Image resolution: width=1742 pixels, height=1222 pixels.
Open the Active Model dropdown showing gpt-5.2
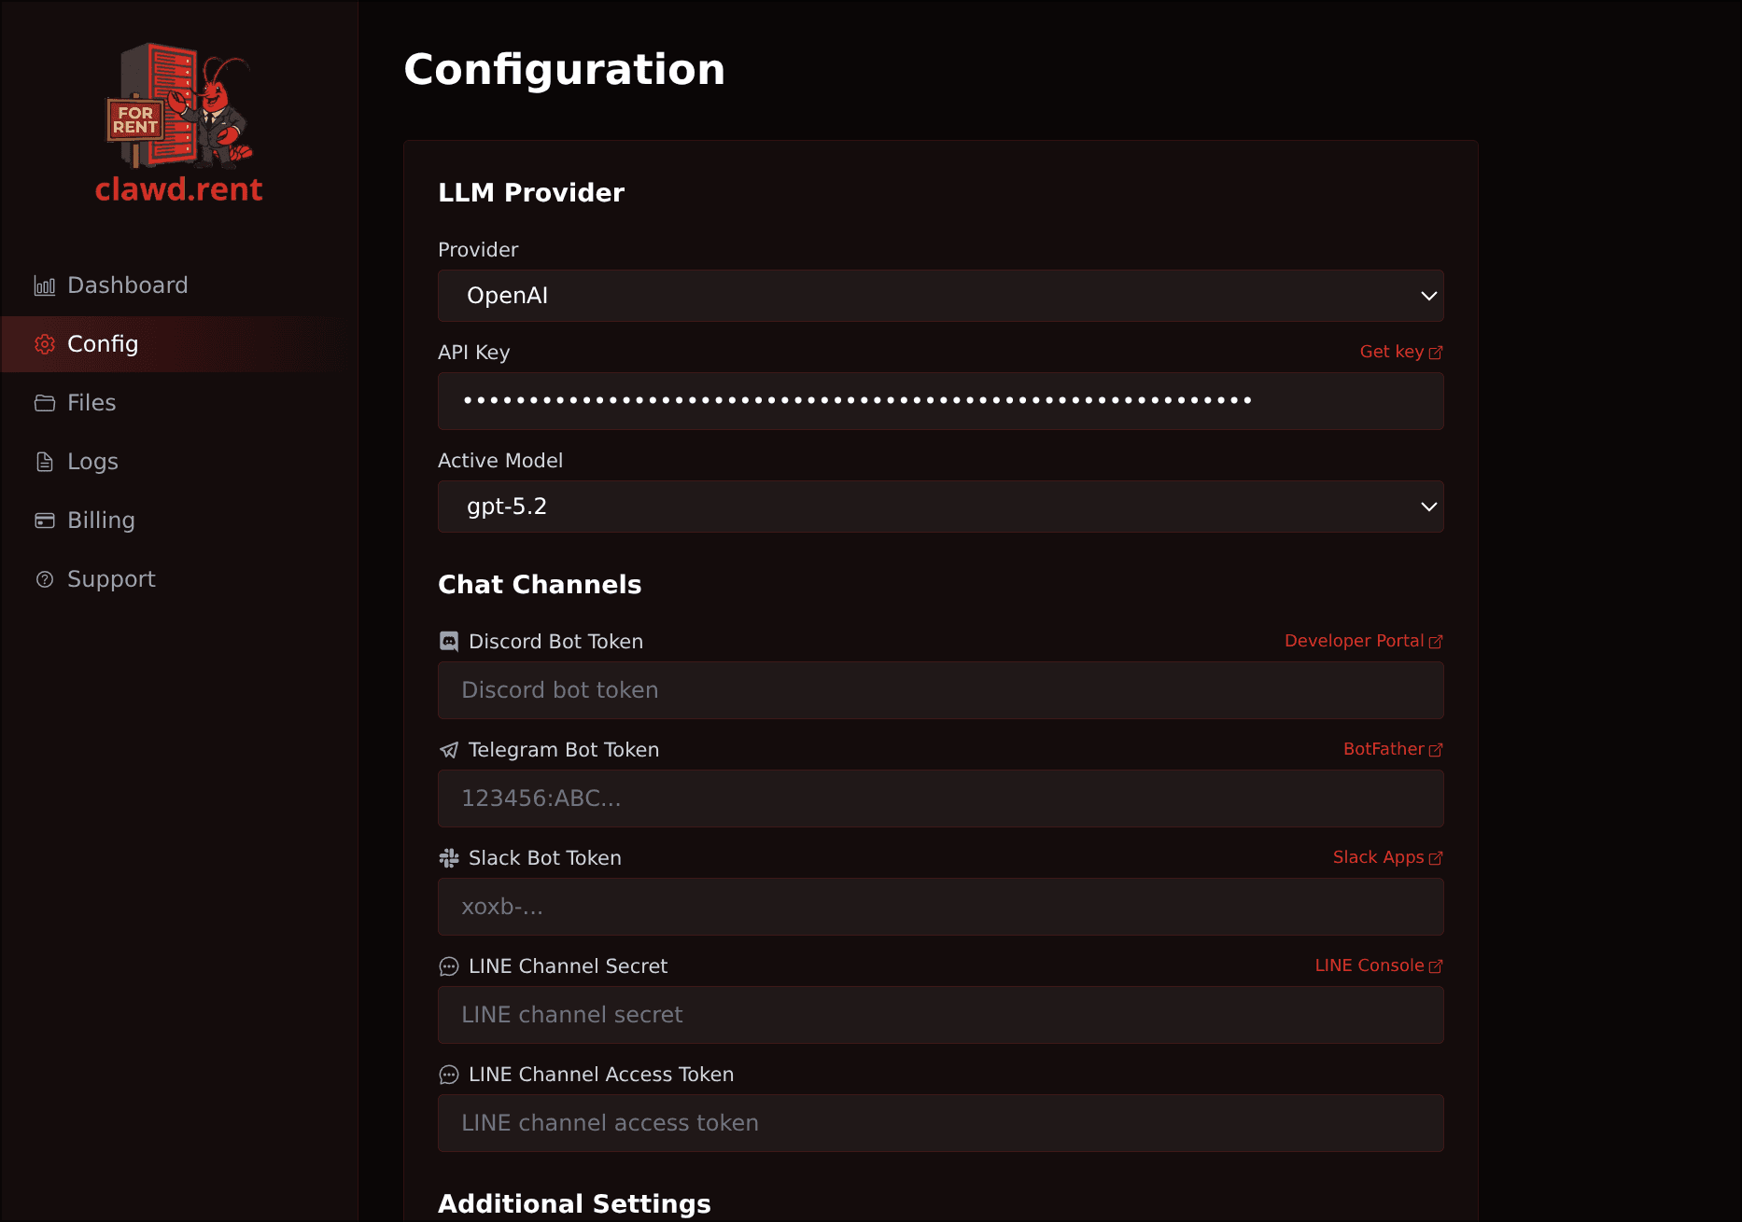(x=940, y=507)
